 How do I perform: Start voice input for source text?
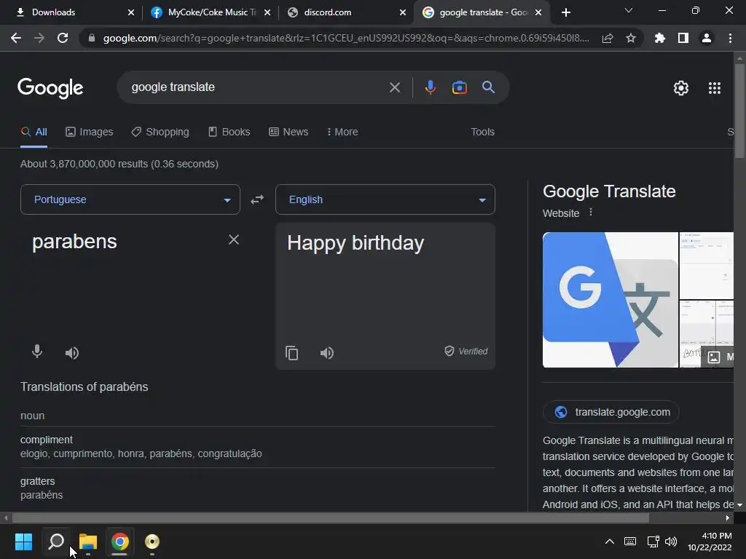coord(37,352)
